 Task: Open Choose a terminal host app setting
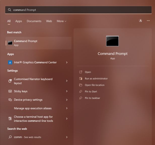tap(38, 119)
